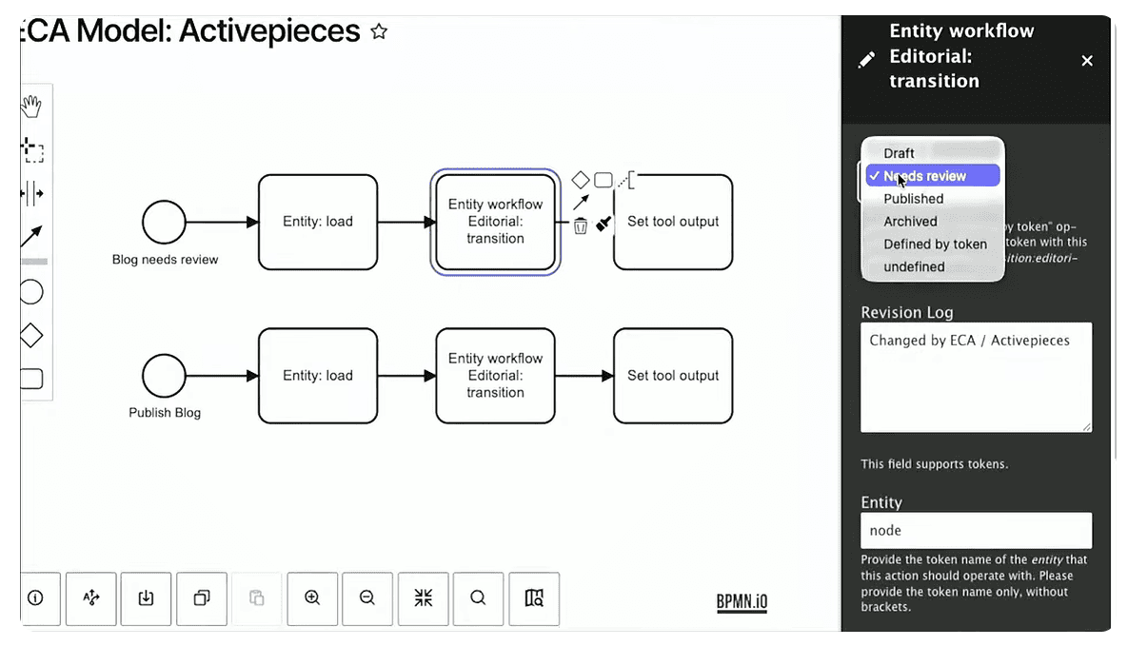The height and width of the screenshot is (646, 1128).
Task: Click the paint brush color icon
Action: pos(604,225)
